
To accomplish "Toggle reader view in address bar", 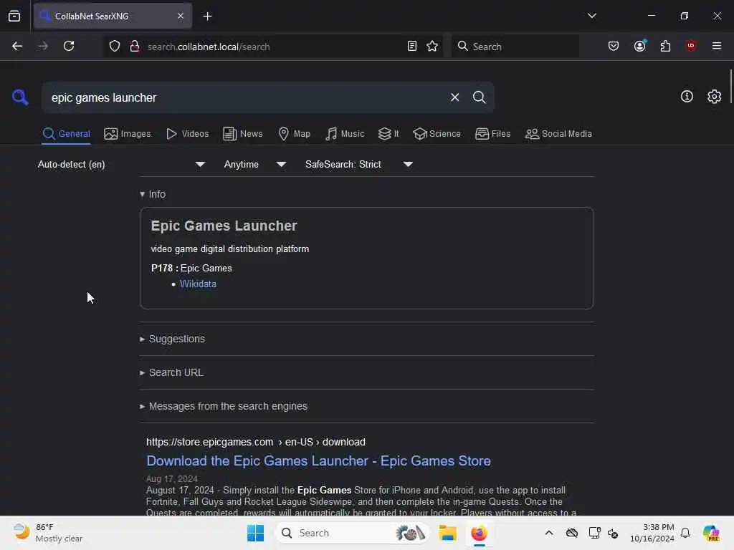I will [412, 47].
